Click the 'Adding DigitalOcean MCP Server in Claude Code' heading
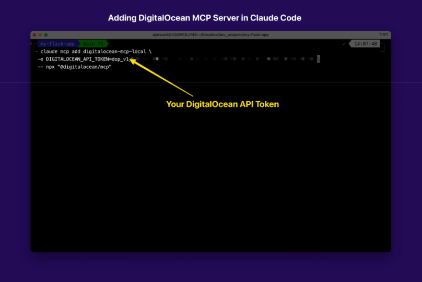Viewport: 422px width, 282px height. 205,18
